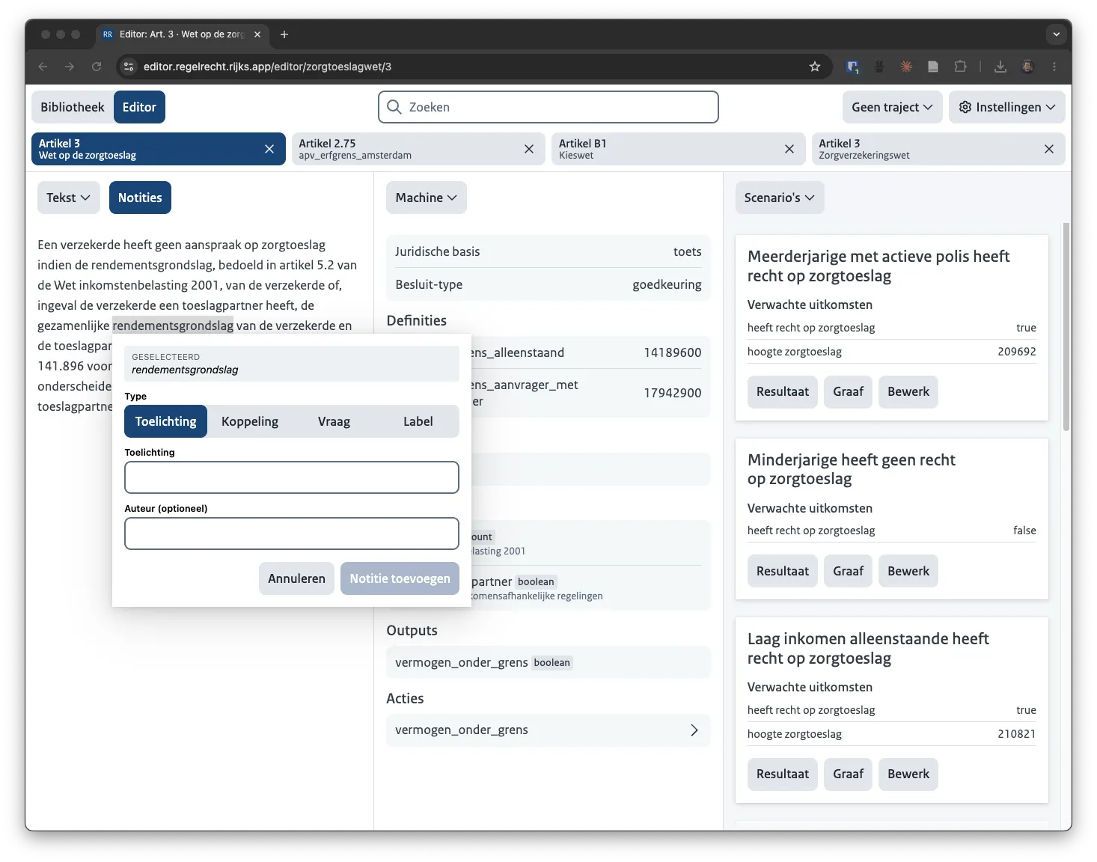Open the browser tab list chevron
Viewport: 1097px width, 862px height.
point(1056,34)
